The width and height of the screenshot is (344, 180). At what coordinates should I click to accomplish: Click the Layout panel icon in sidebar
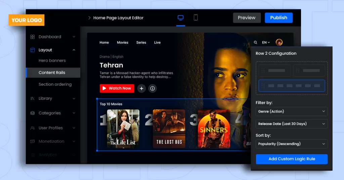[x=33, y=50]
